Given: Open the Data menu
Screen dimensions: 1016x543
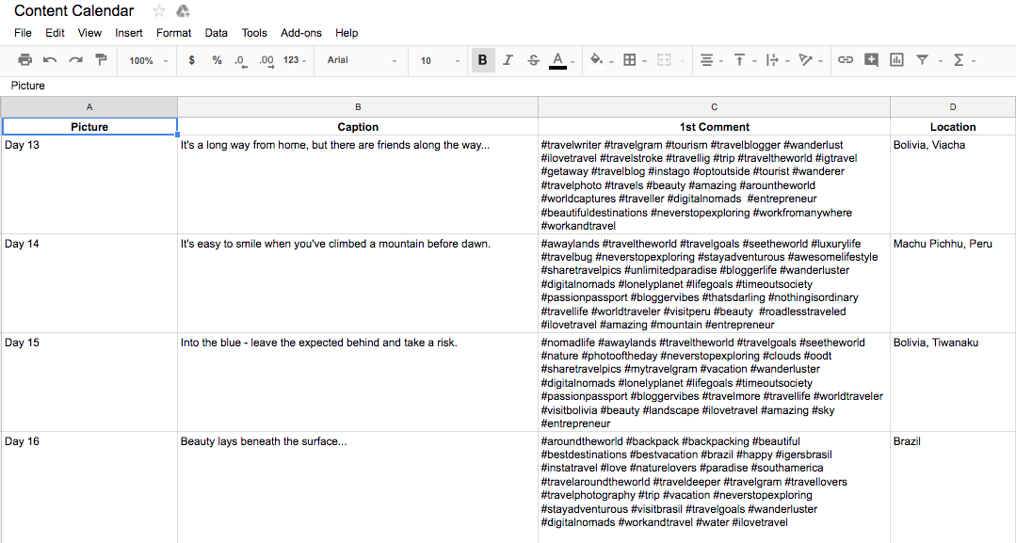Looking at the screenshot, I should click(217, 33).
